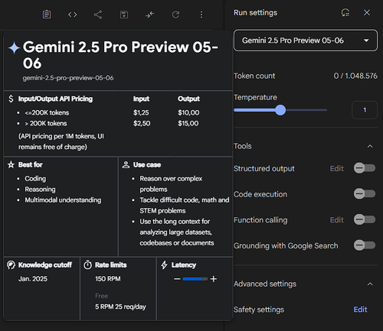
Task: Click the compare mode arrows icon
Action: click(150, 15)
